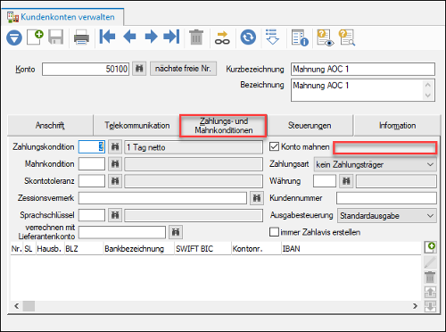Look up Mahnkondition with binoculars button
446x332 pixels.
[x=115, y=164]
